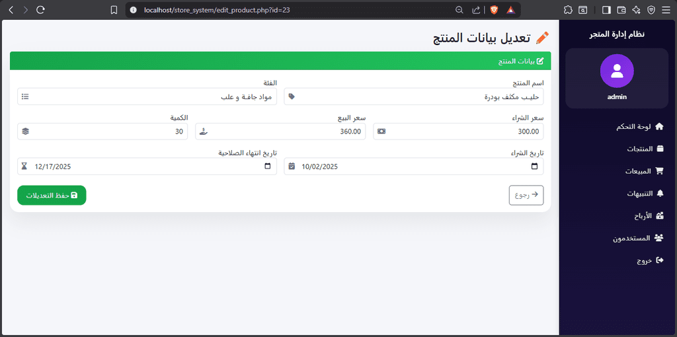Click the بيانات المنتج green card header
This screenshot has width=677, height=337.
(280, 61)
